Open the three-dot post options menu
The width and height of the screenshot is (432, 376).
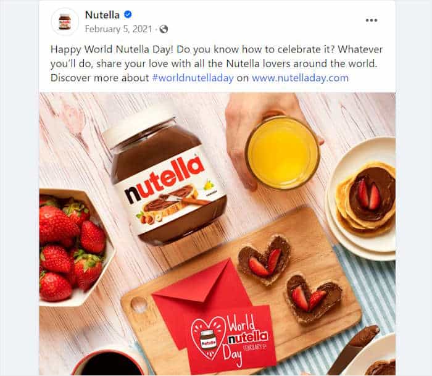[371, 20]
